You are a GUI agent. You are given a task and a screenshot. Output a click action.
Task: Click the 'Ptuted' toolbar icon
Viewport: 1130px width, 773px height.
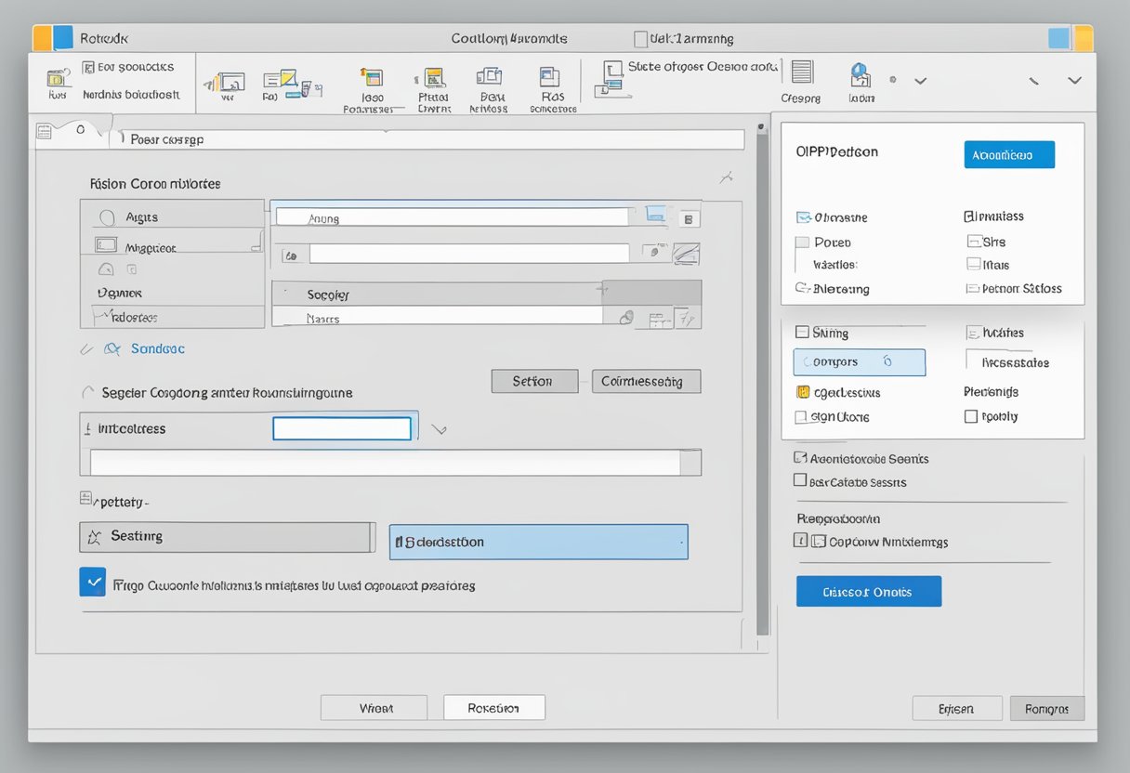point(433,78)
